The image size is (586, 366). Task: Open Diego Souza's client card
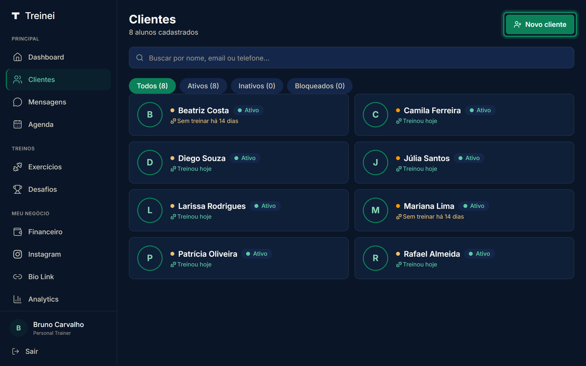click(x=239, y=163)
